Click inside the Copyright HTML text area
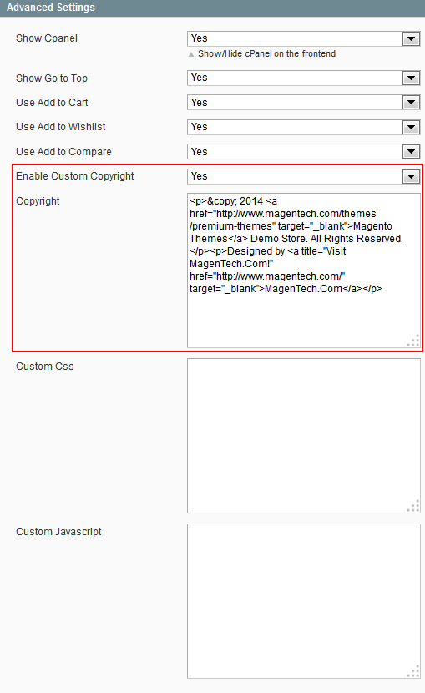Image resolution: width=425 pixels, height=693 pixels. point(303,271)
